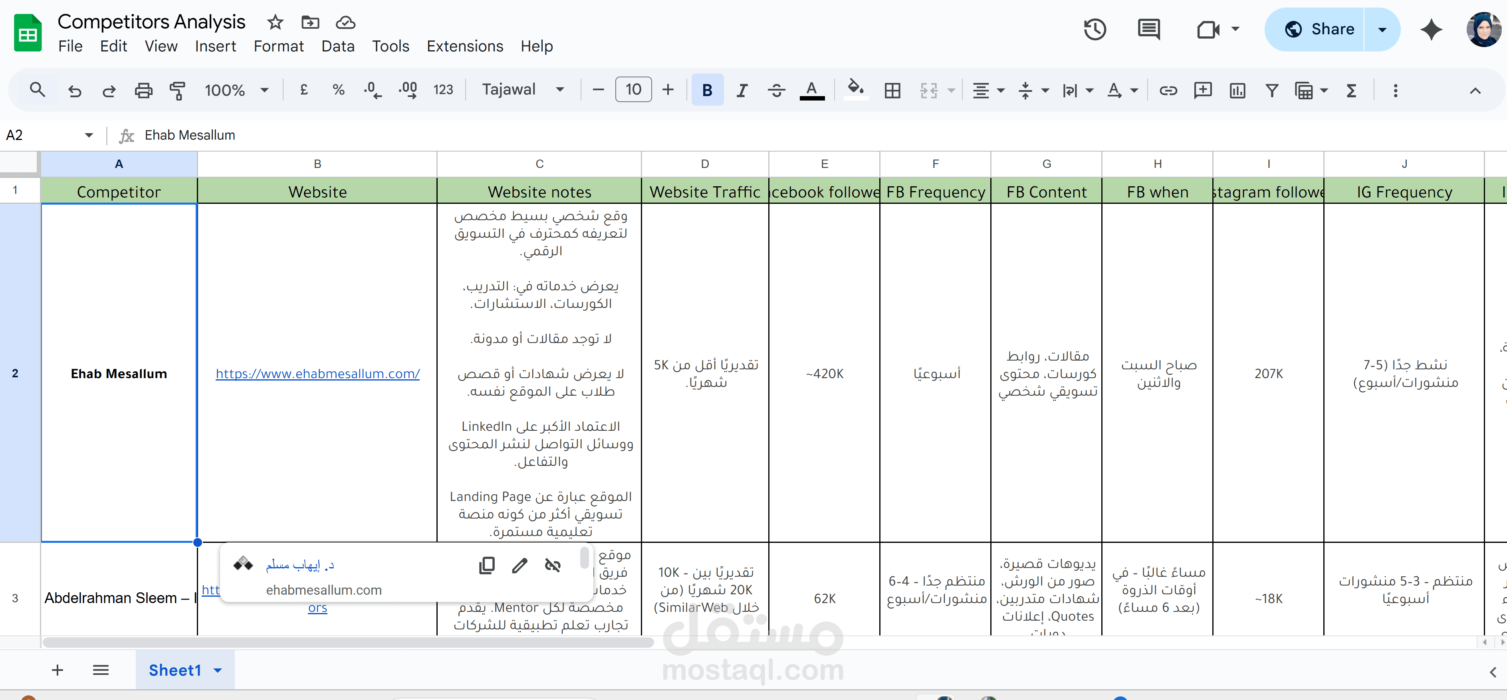Open the account profile avatar
This screenshot has height=700, width=1507.
tap(1483, 29)
